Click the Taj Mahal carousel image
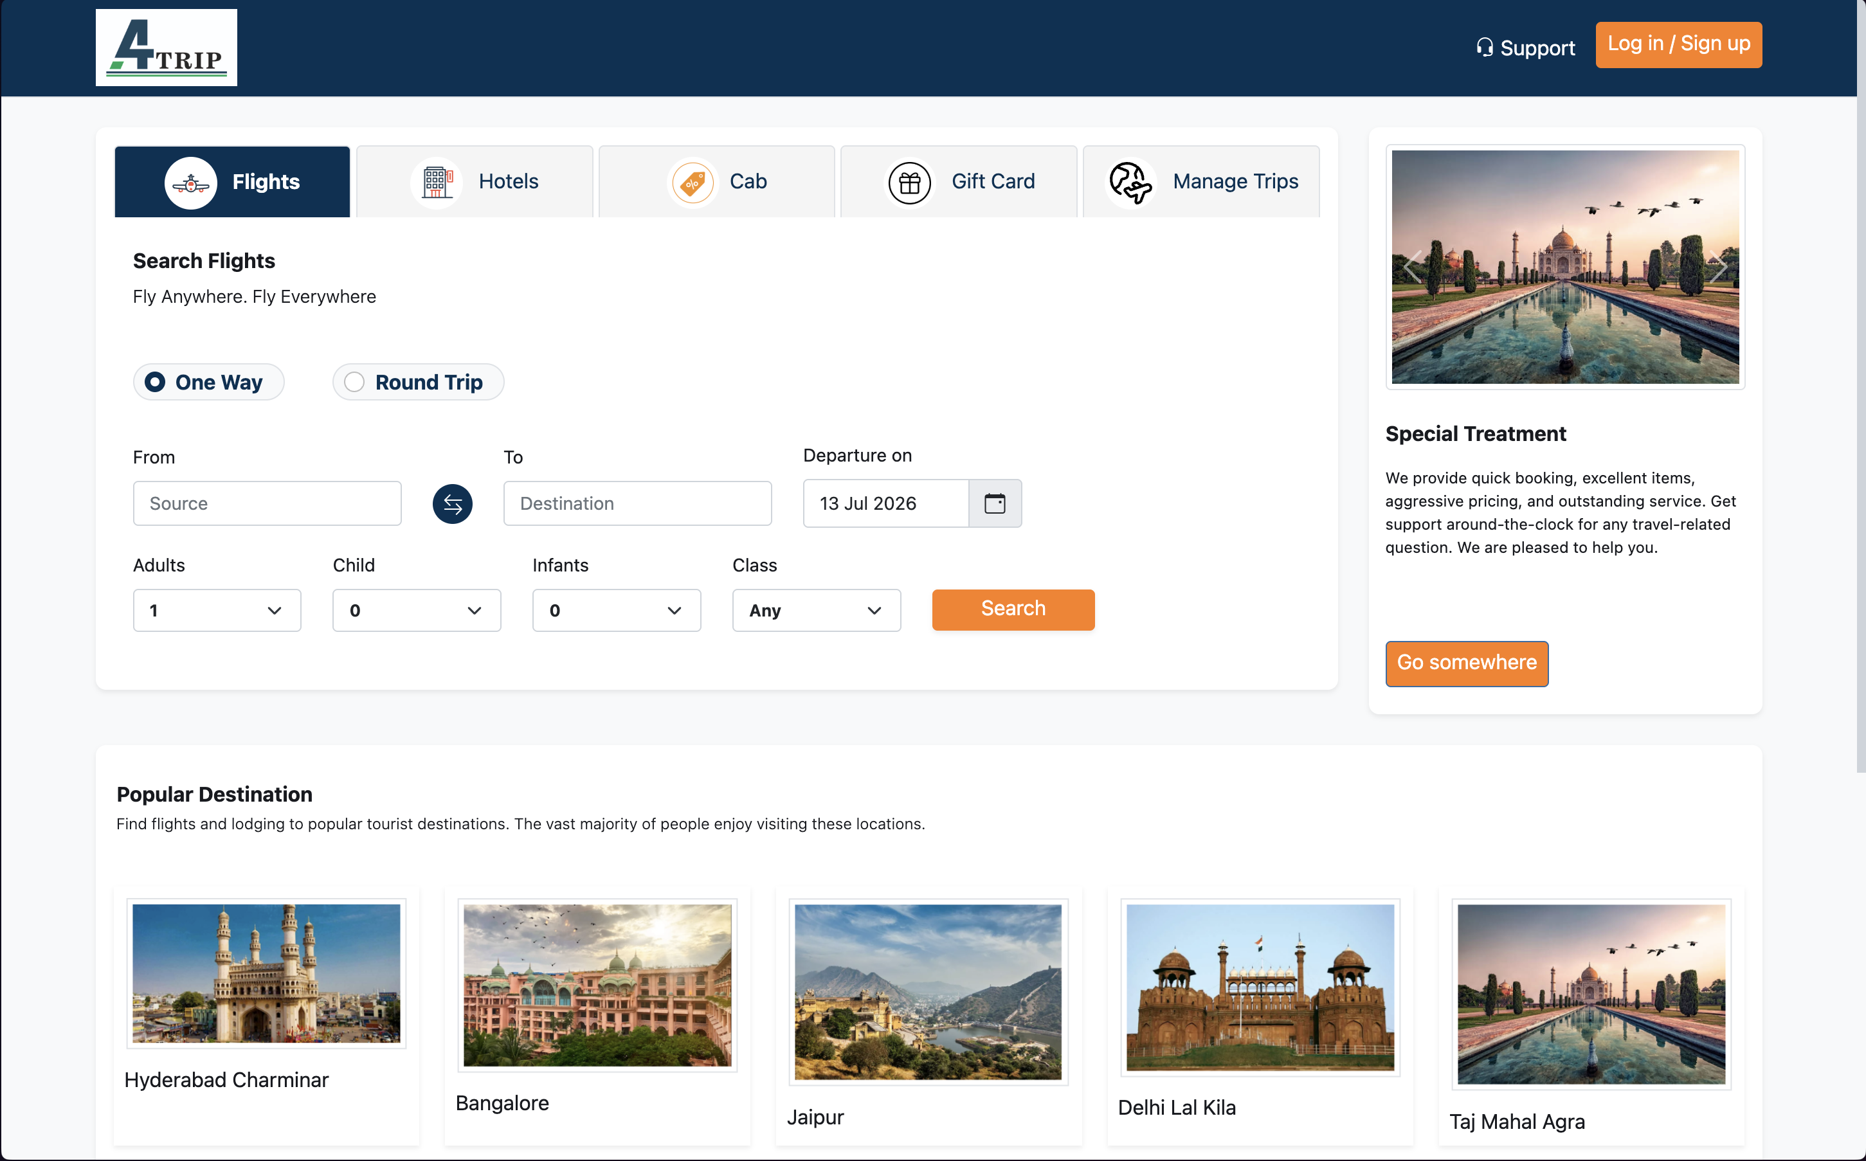Image resolution: width=1866 pixels, height=1161 pixels. [1564, 267]
